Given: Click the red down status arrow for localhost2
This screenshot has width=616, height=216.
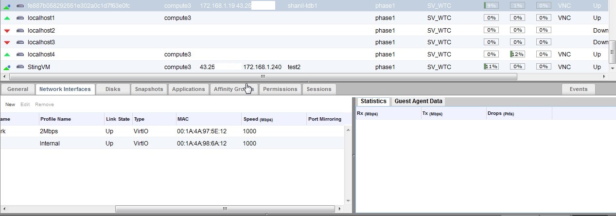Looking at the screenshot, I should (7, 30).
